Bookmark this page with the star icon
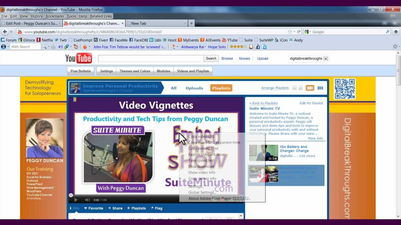 290,32
